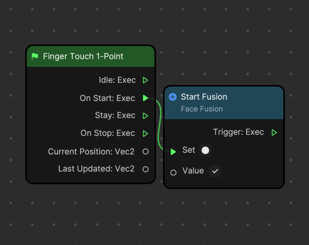Select the Idle: Exec output port

(146, 80)
